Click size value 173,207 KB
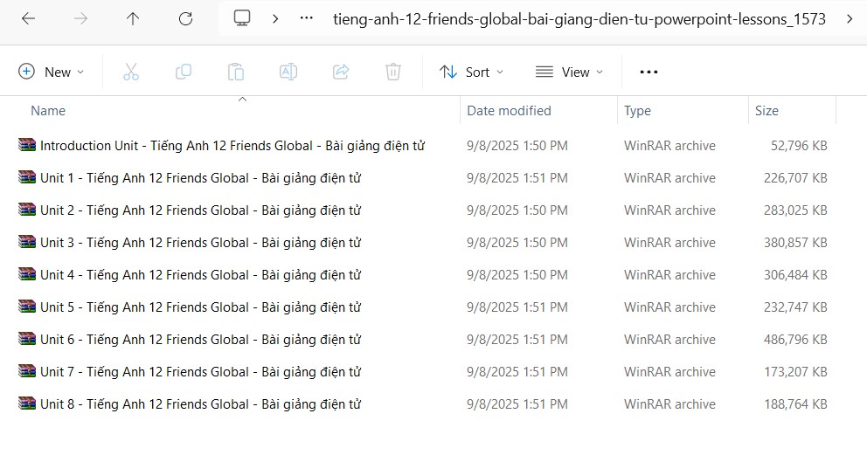Image resolution: width=867 pixels, height=455 pixels. pos(795,372)
